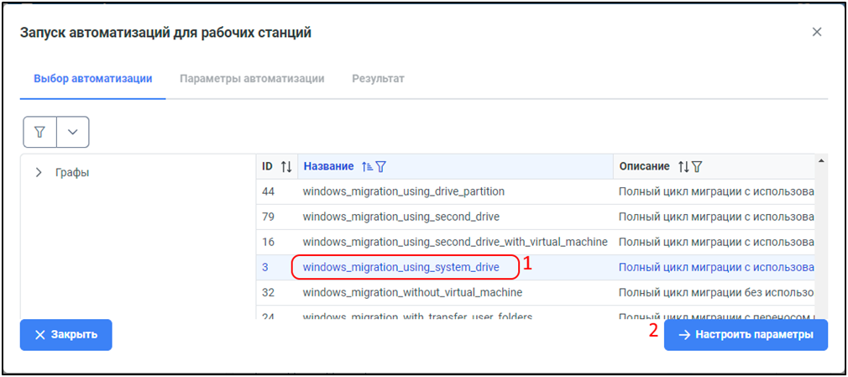
Task: Click the filter funnel button above the tree
Action: coord(39,132)
